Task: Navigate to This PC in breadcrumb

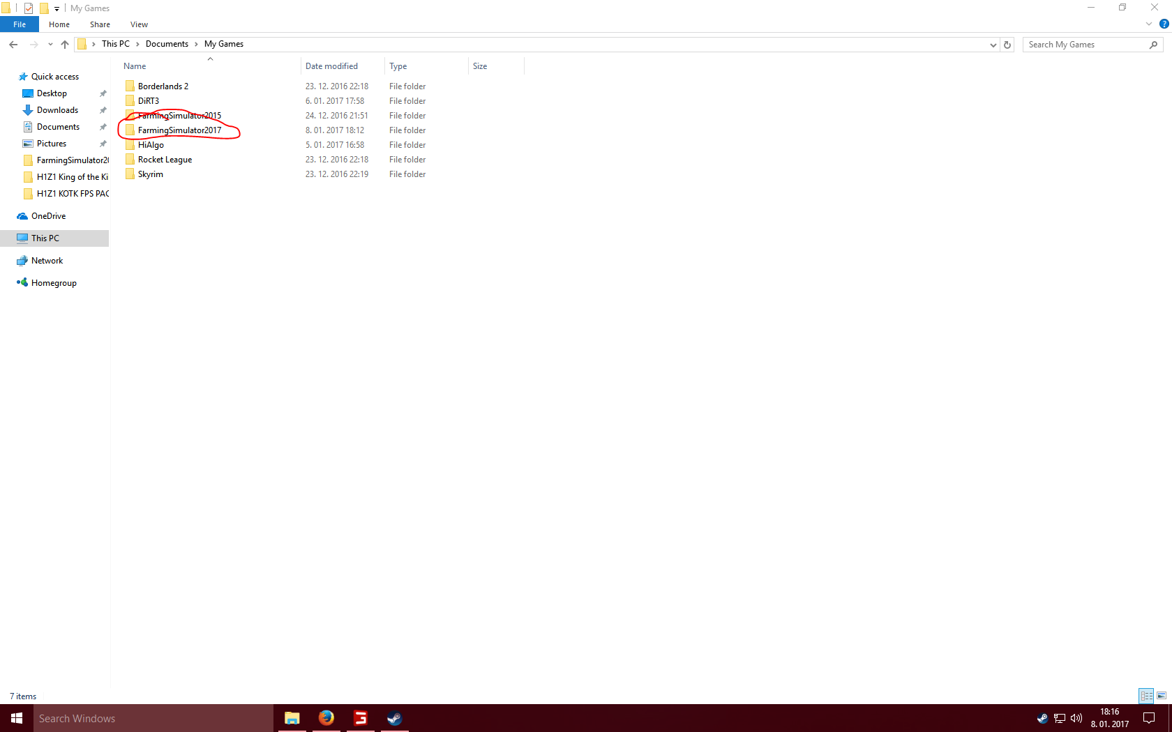Action: [116, 44]
